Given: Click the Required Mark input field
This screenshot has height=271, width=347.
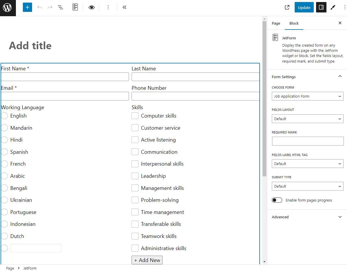Looking at the screenshot, I should pyautogui.click(x=307, y=141).
